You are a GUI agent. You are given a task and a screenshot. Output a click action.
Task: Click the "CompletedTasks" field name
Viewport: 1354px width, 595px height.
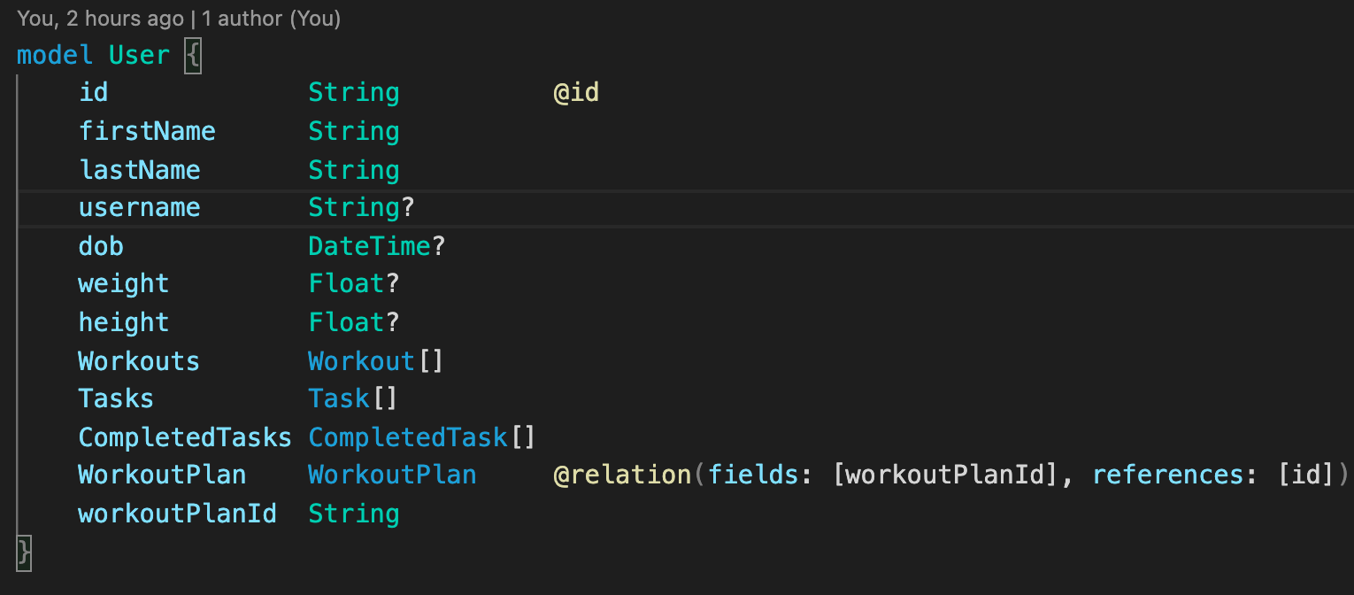tap(184, 437)
